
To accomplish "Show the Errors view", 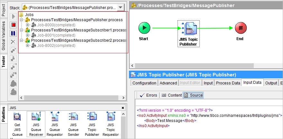I will tap(149, 95).
